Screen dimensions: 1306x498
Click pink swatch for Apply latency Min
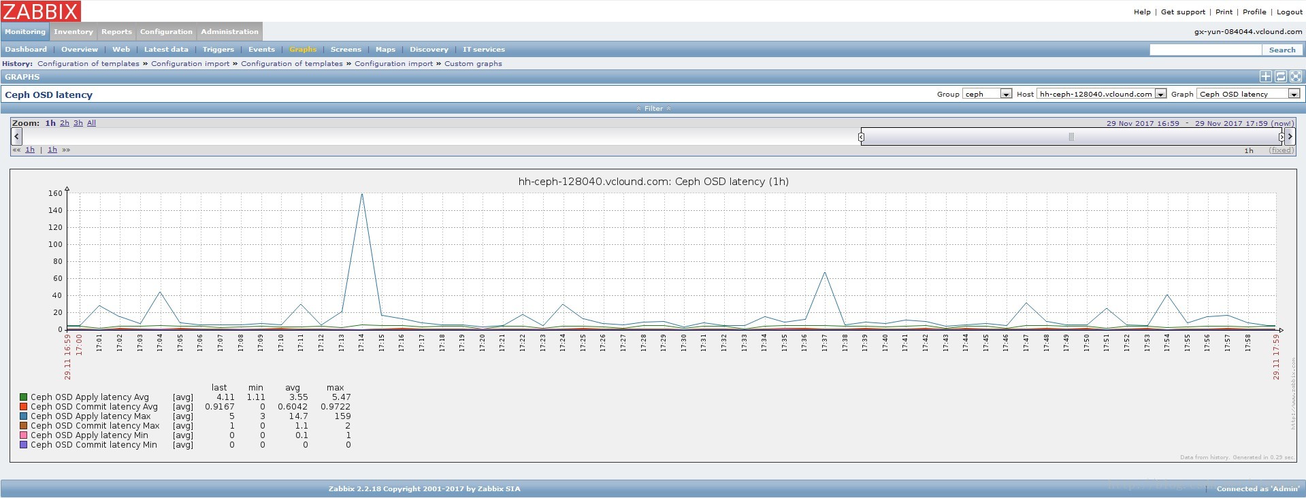(23, 435)
